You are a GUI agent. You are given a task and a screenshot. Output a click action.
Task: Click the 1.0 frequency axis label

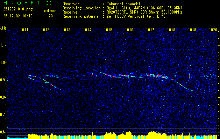click(3, 63)
